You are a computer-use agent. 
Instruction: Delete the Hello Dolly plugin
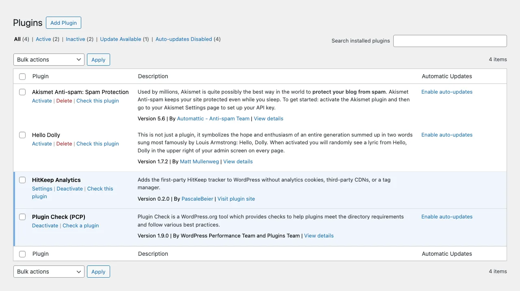tap(64, 144)
